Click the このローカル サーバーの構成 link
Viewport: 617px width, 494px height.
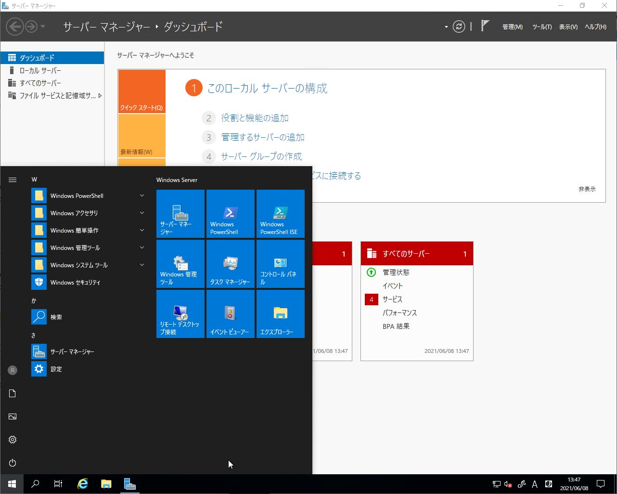pos(267,88)
